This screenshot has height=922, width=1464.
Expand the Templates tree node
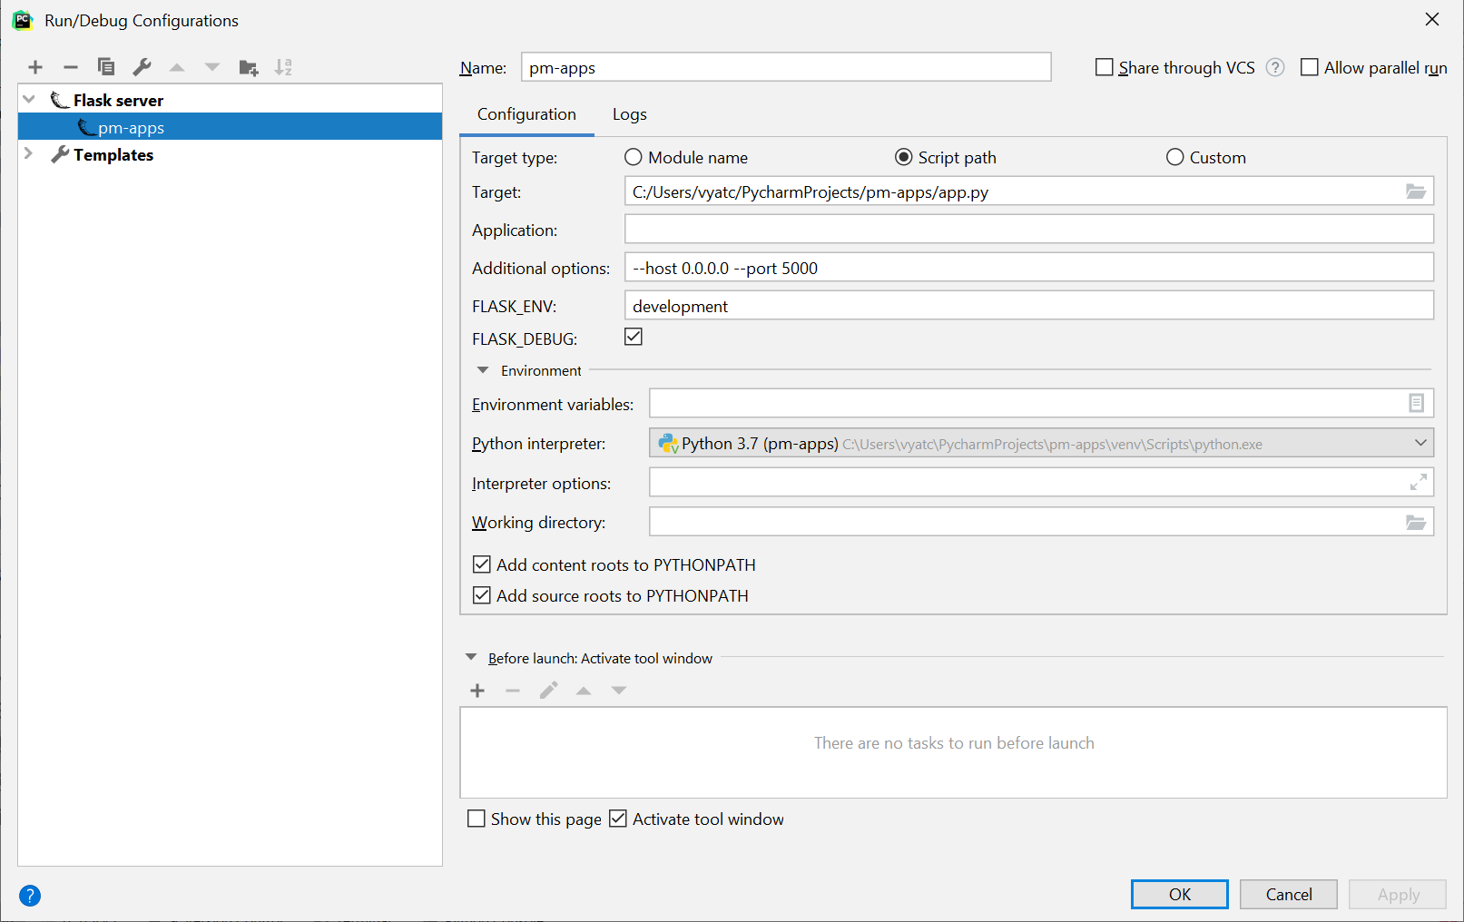[x=29, y=153]
